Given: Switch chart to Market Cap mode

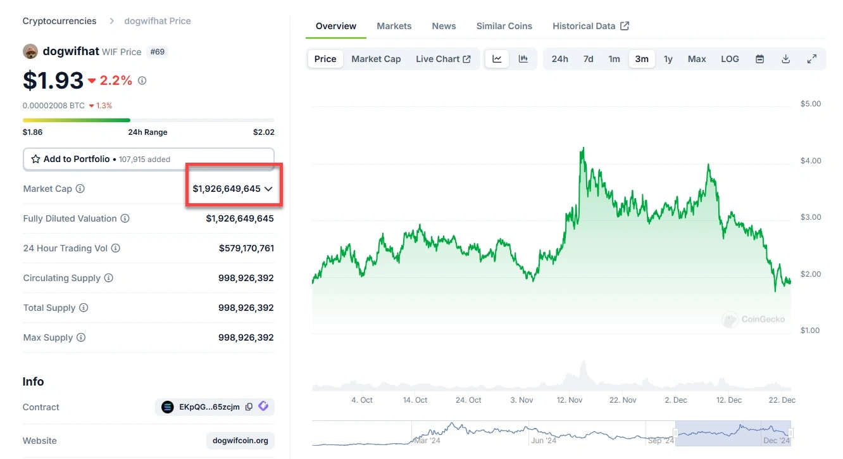Looking at the screenshot, I should point(376,59).
